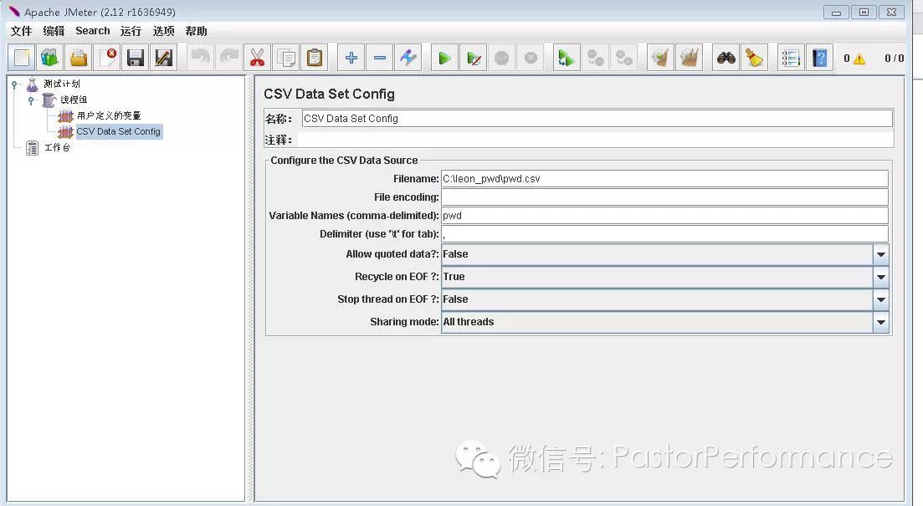Maximize the JMeter window

click(x=864, y=12)
